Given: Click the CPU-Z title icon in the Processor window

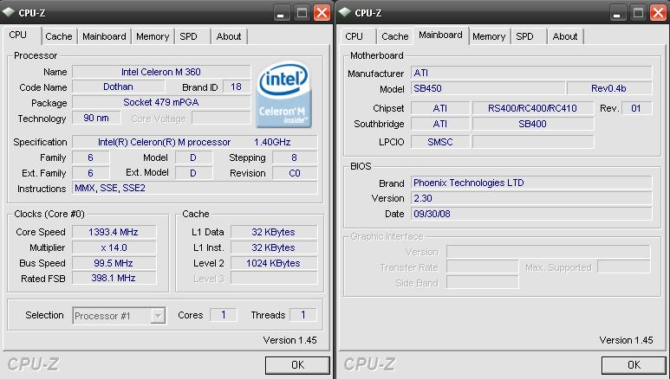Looking at the screenshot, I should click(x=12, y=12).
